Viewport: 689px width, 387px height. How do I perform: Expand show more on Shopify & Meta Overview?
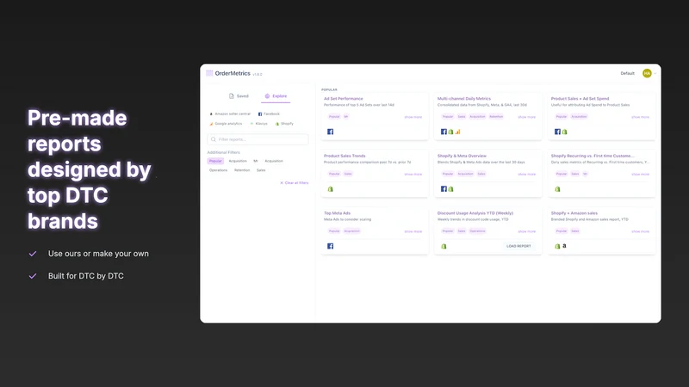pyautogui.click(x=526, y=175)
